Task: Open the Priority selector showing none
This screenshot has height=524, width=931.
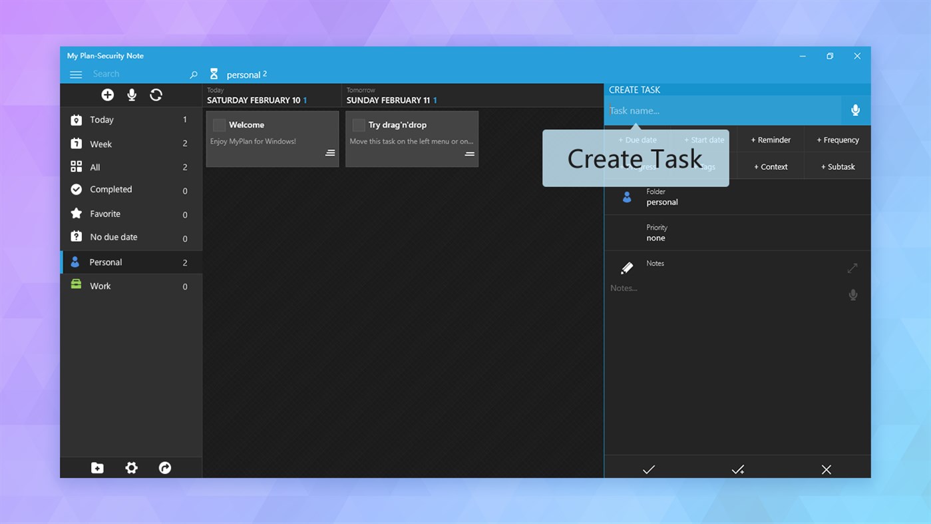Action: 737,232
